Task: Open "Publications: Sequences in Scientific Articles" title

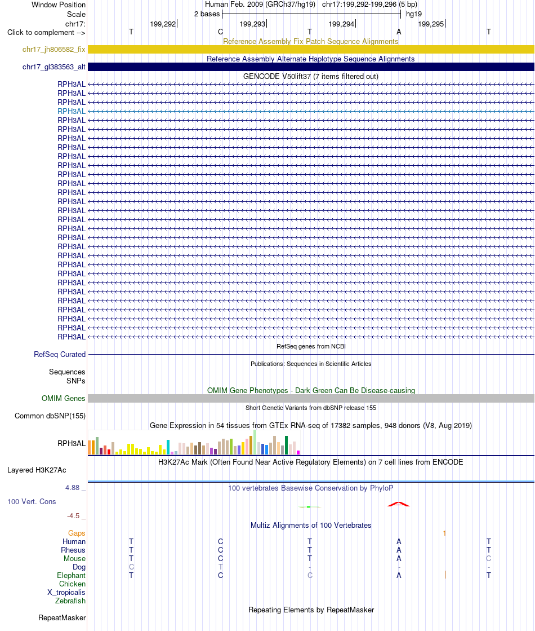Action: pyautogui.click(x=311, y=364)
